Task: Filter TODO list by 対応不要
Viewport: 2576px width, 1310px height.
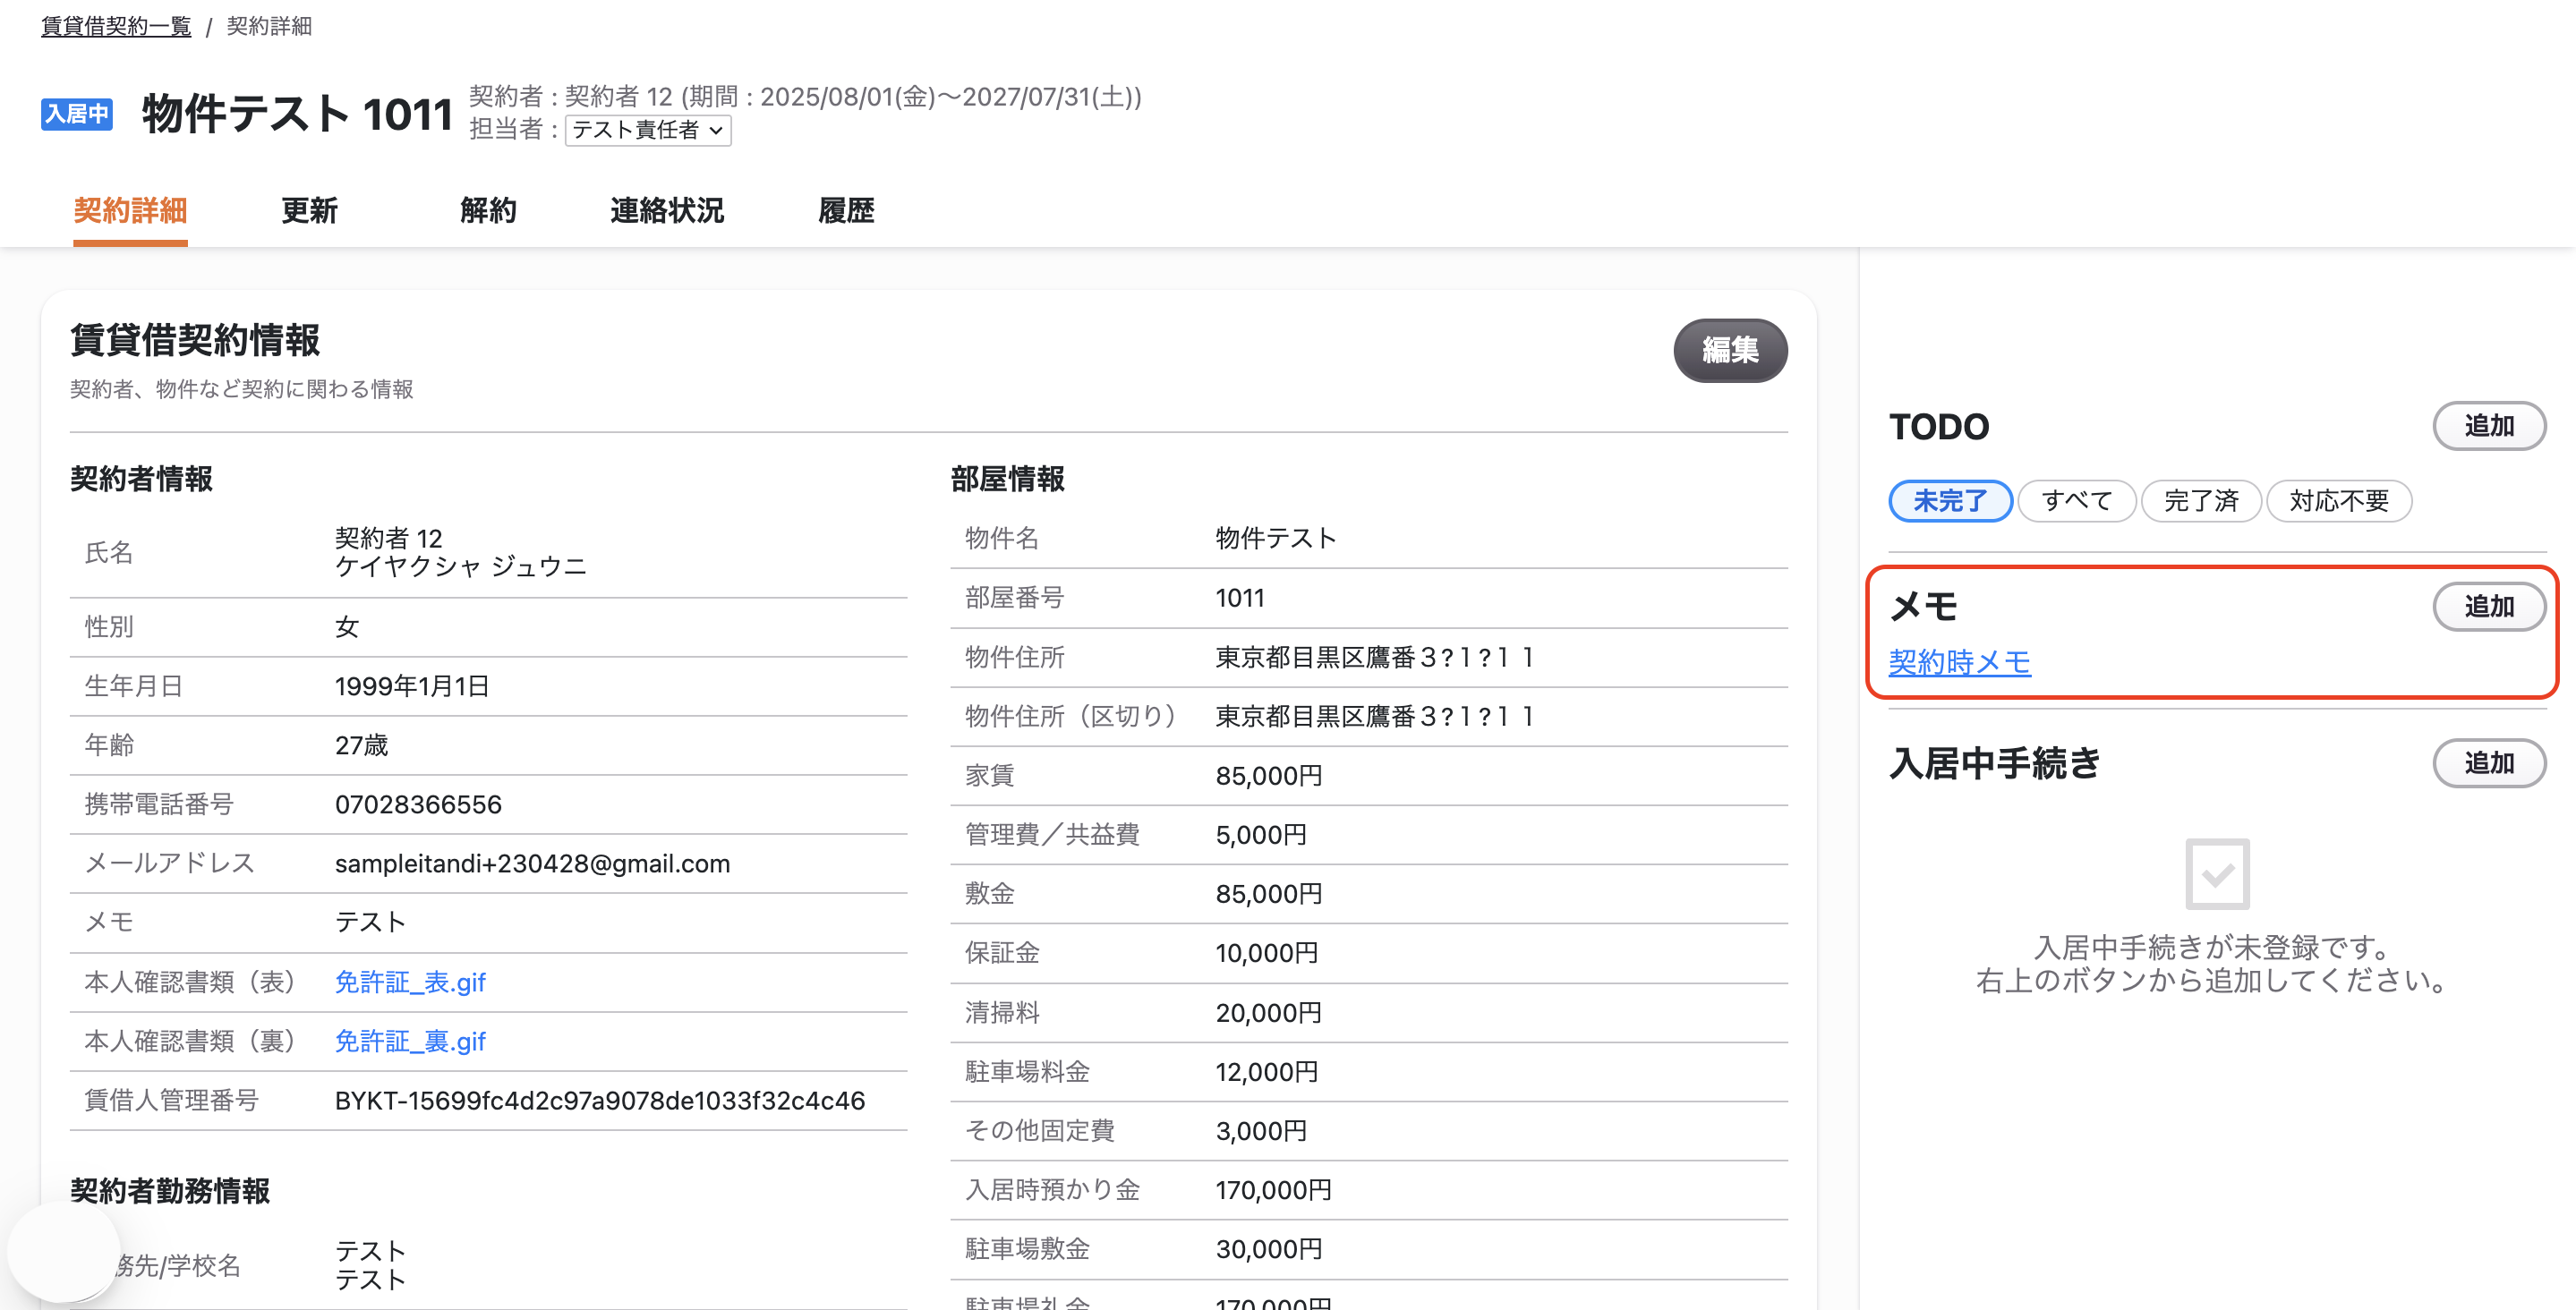Action: tap(2339, 501)
